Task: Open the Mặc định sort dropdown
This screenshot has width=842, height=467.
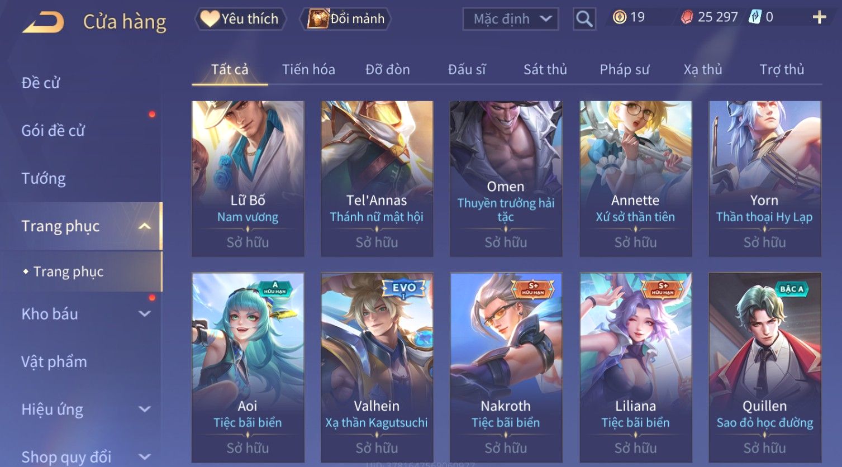Action: 511,19
